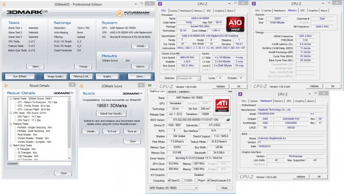Click Validate in the CPU-Z Memory window
Viewport: 344px width, 194px height.
click(314, 86)
